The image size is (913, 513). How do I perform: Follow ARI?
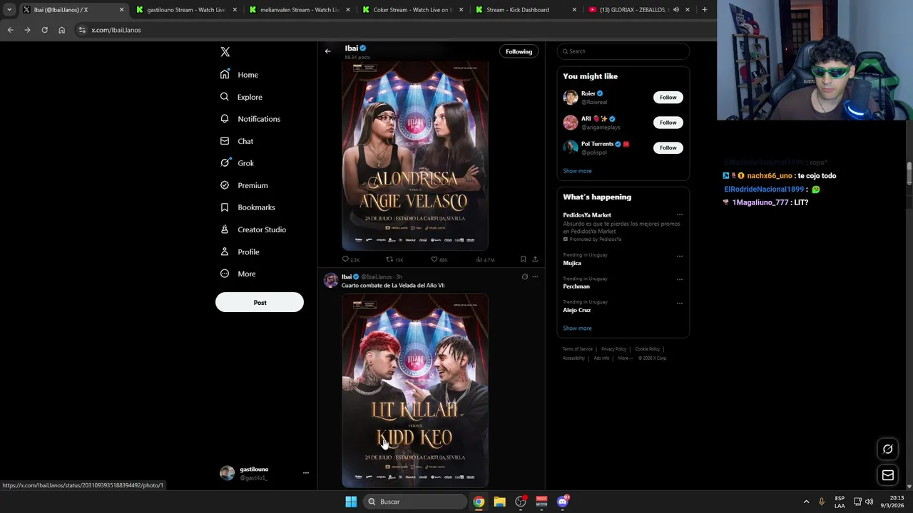[668, 123]
